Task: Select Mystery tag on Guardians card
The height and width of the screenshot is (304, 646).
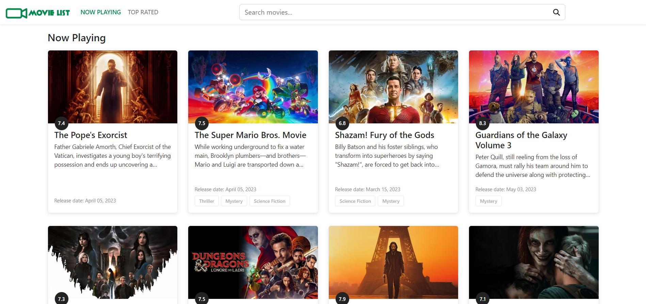Action: click(x=488, y=201)
